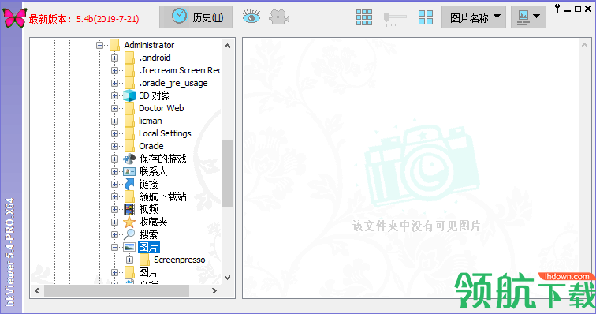Click the wrench settings icon
This screenshot has height=314, width=596.
click(557, 9)
